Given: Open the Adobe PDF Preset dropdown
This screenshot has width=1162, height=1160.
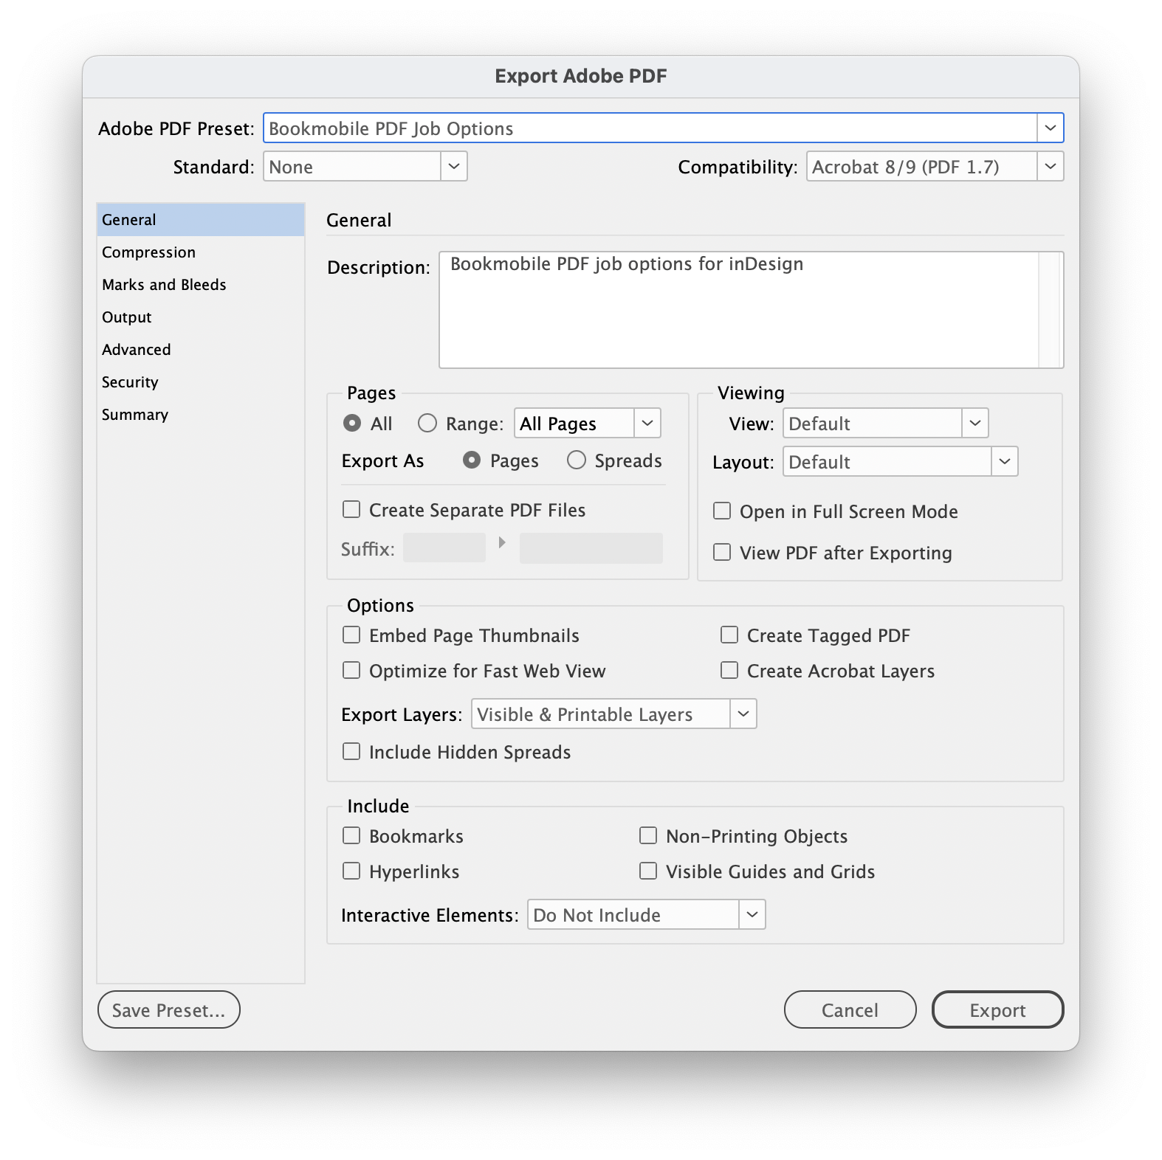Looking at the screenshot, I should click(663, 128).
